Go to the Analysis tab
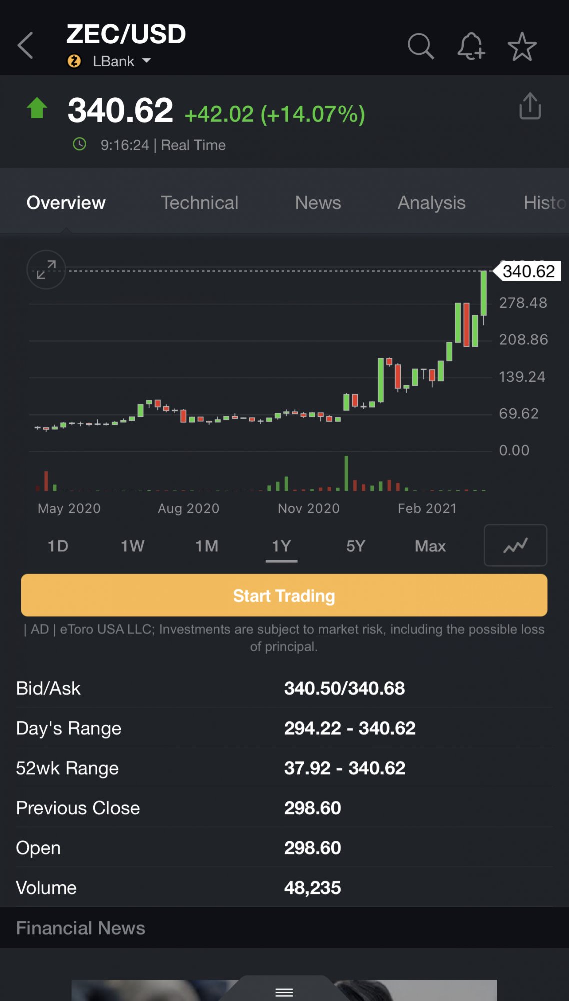 [x=431, y=203]
